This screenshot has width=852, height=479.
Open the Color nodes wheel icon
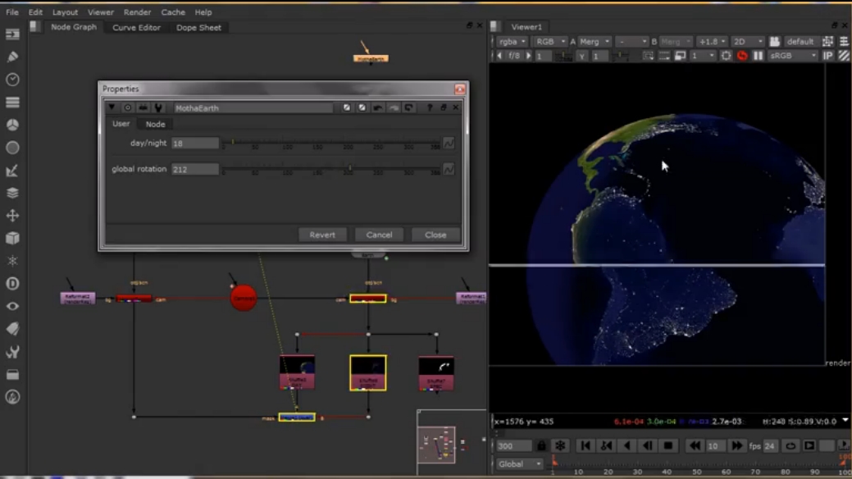point(12,125)
